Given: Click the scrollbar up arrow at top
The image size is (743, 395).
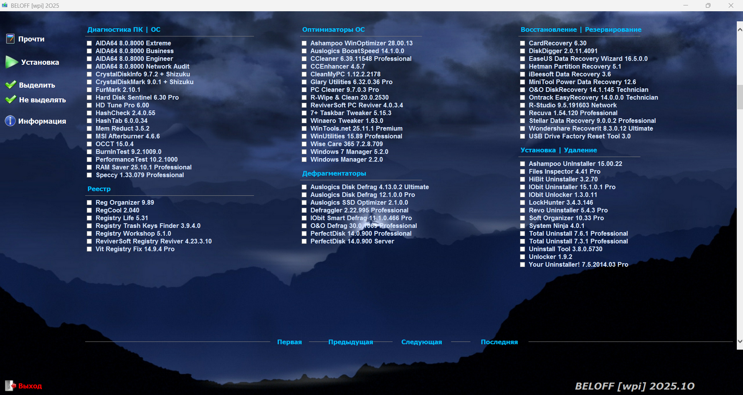Looking at the screenshot, I should 740,29.
